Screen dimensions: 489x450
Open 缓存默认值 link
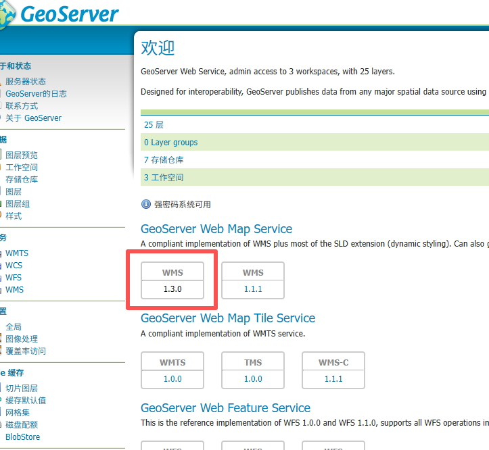tap(26, 400)
